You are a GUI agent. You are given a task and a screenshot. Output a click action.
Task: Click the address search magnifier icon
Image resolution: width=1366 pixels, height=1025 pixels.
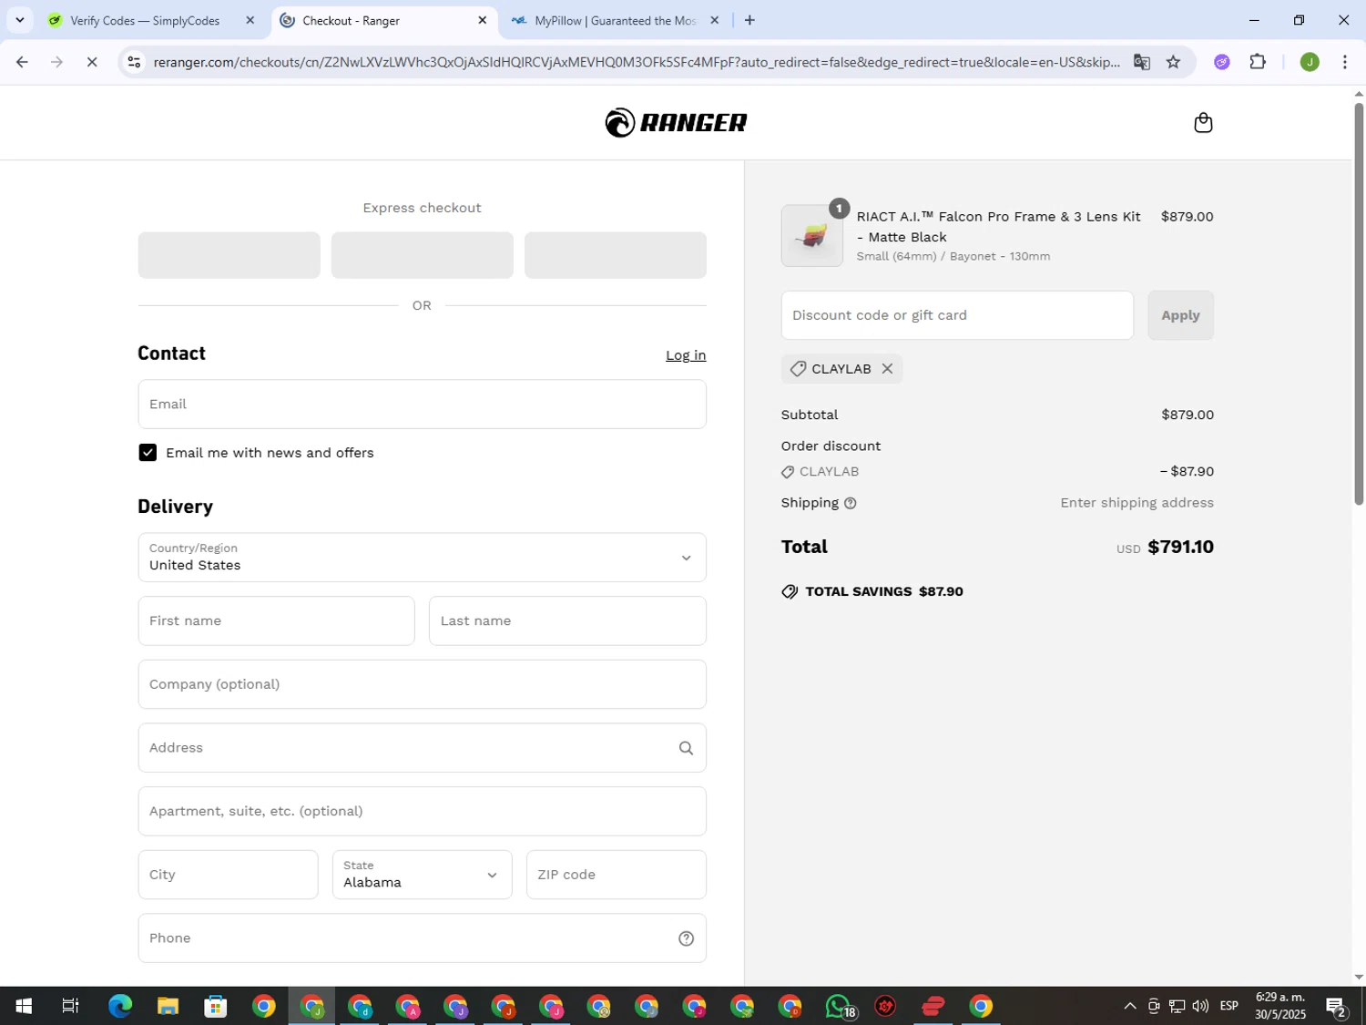pos(686,748)
